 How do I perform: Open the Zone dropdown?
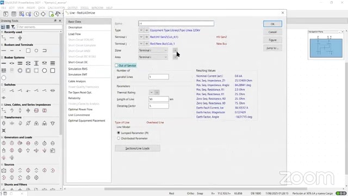153,51
